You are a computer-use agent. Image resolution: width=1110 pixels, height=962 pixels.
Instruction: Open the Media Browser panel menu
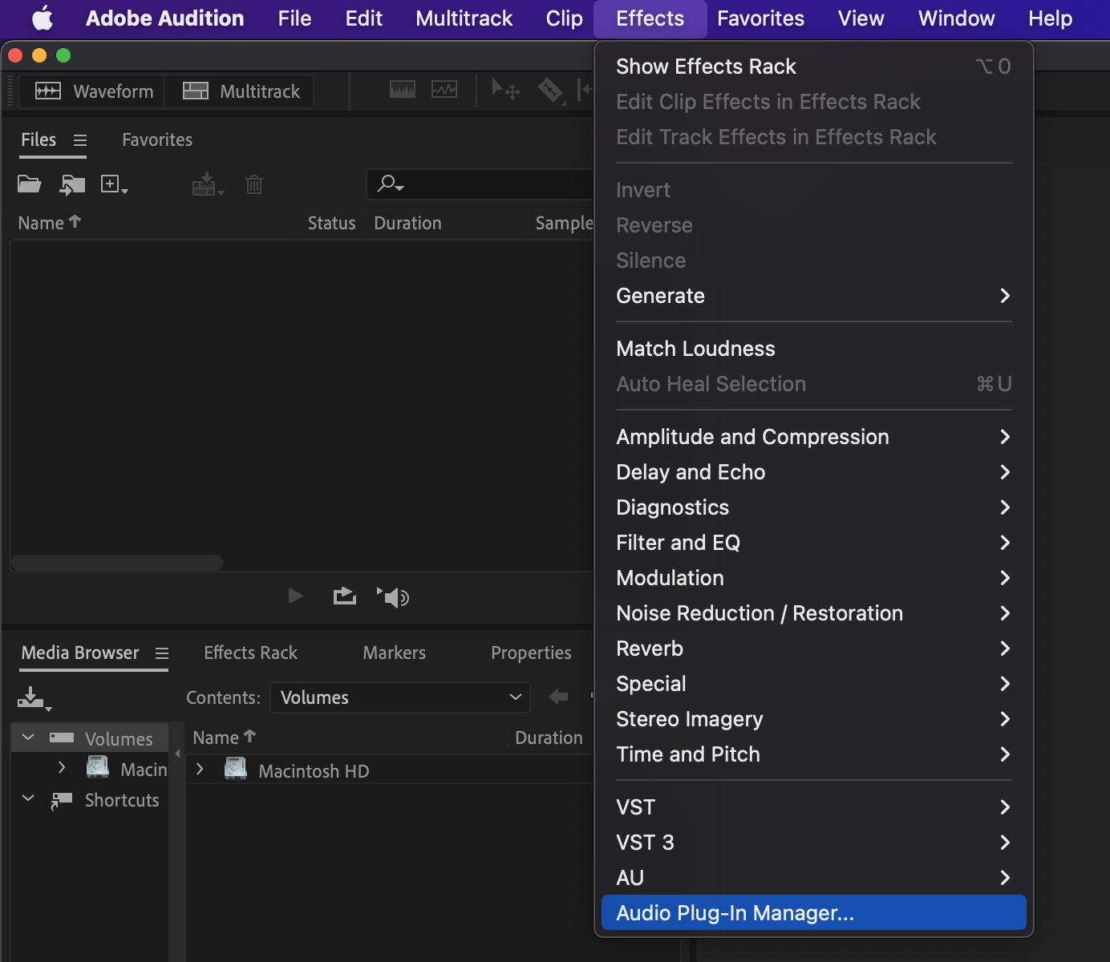162,653
